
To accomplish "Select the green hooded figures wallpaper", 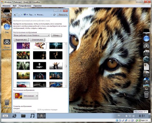I will pyautogui.click(x=23, y=66).
